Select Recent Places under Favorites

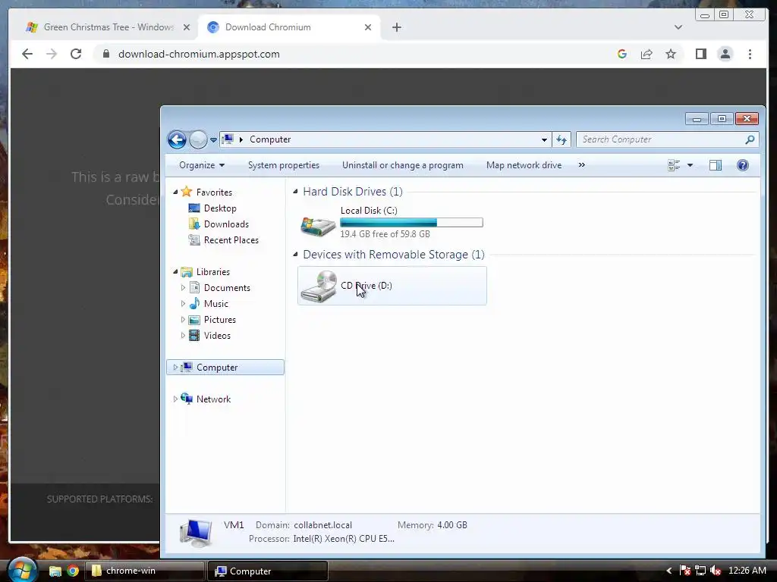[x=231, y=240]
